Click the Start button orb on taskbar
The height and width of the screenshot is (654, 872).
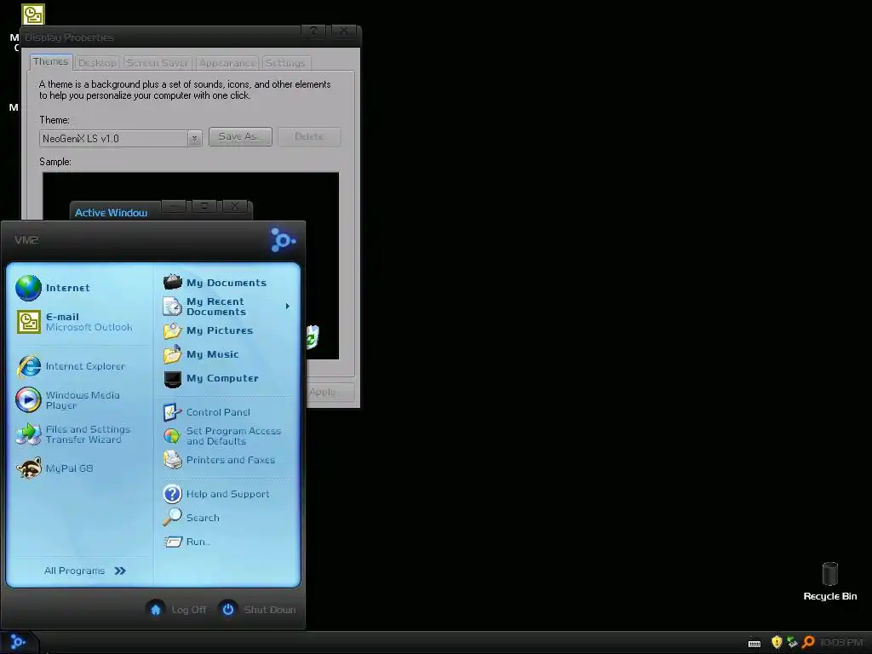(18, 642)
